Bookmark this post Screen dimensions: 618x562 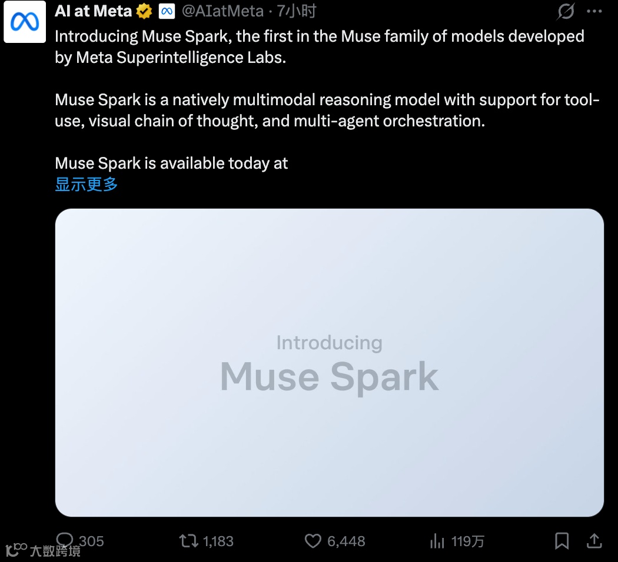[x=561, y=541]
